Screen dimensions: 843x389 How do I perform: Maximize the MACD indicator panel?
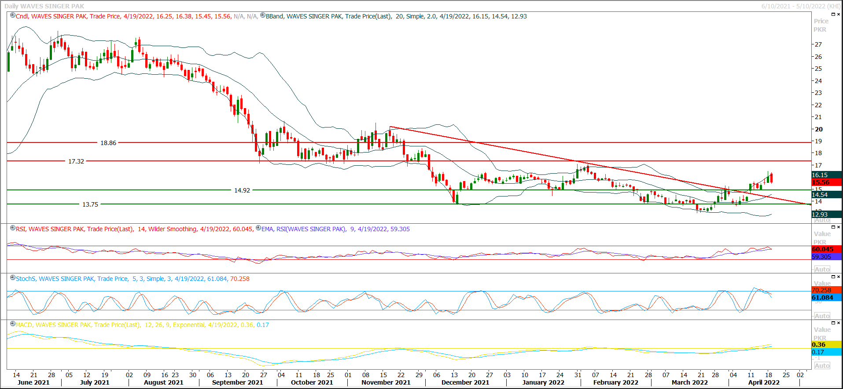point(833,323)
